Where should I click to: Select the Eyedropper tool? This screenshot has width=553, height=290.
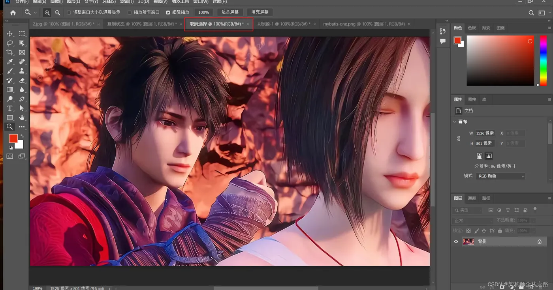pos(10,62)
